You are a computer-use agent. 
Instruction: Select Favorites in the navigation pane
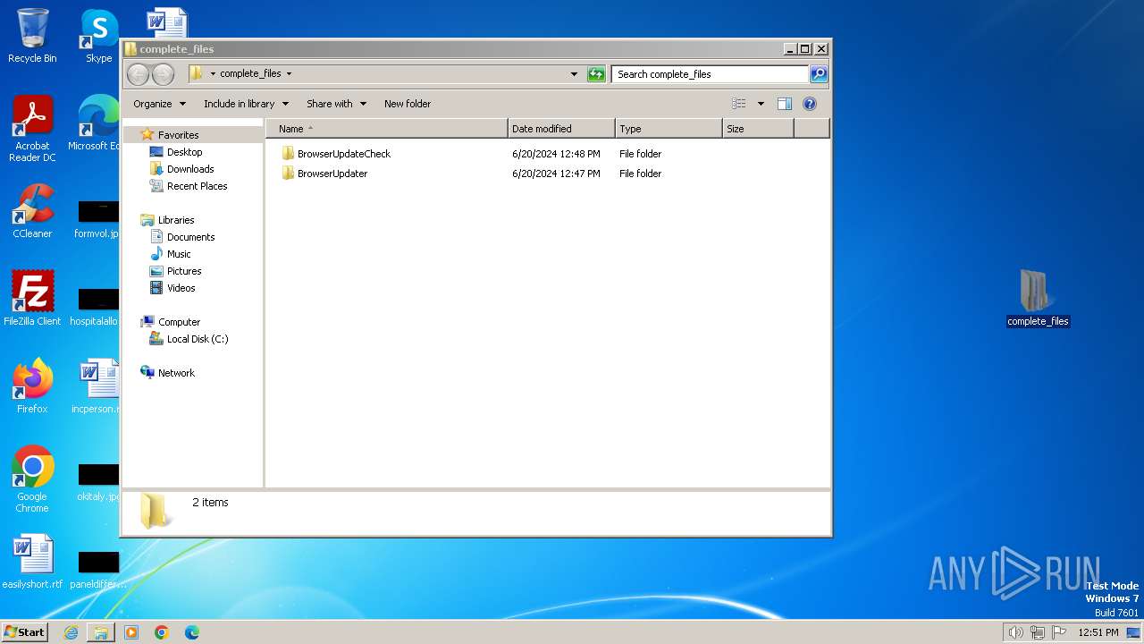(x=178, y=135)
